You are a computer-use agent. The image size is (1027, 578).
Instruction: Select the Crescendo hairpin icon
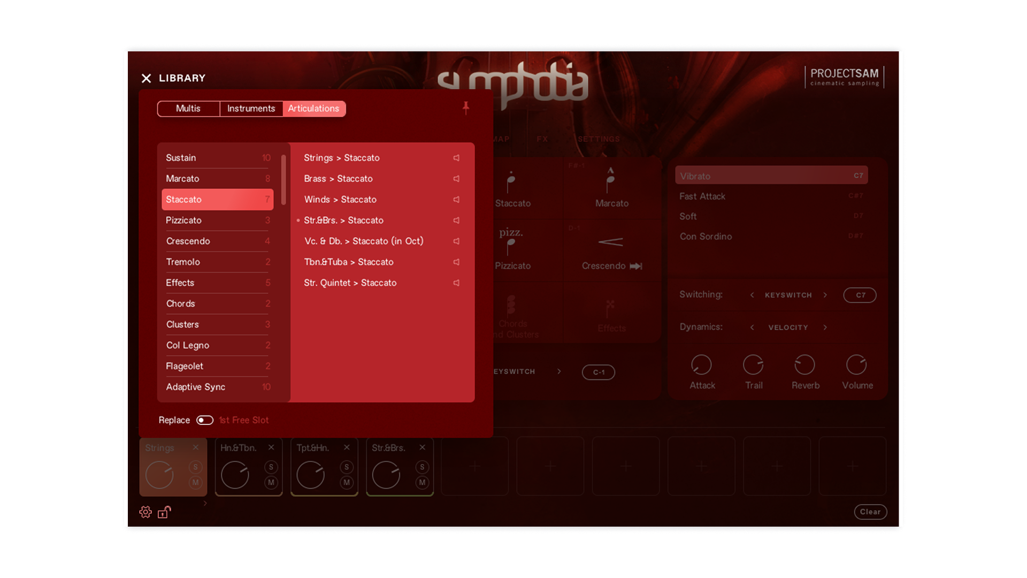pyautogui.click(x=610, y=242)
